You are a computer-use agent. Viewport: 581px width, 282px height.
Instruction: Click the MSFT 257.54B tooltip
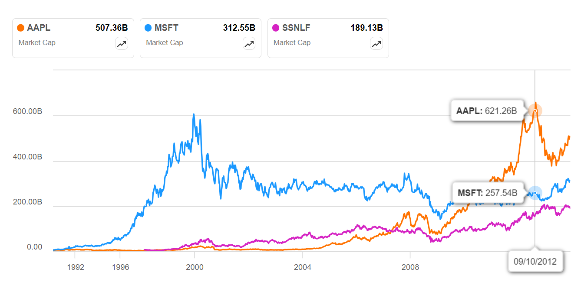point(487,192)
